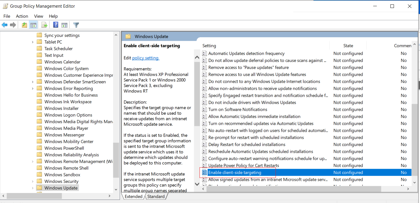
Task: Expand the Windows Error Reporting node
Action: (x=33, y=89)
